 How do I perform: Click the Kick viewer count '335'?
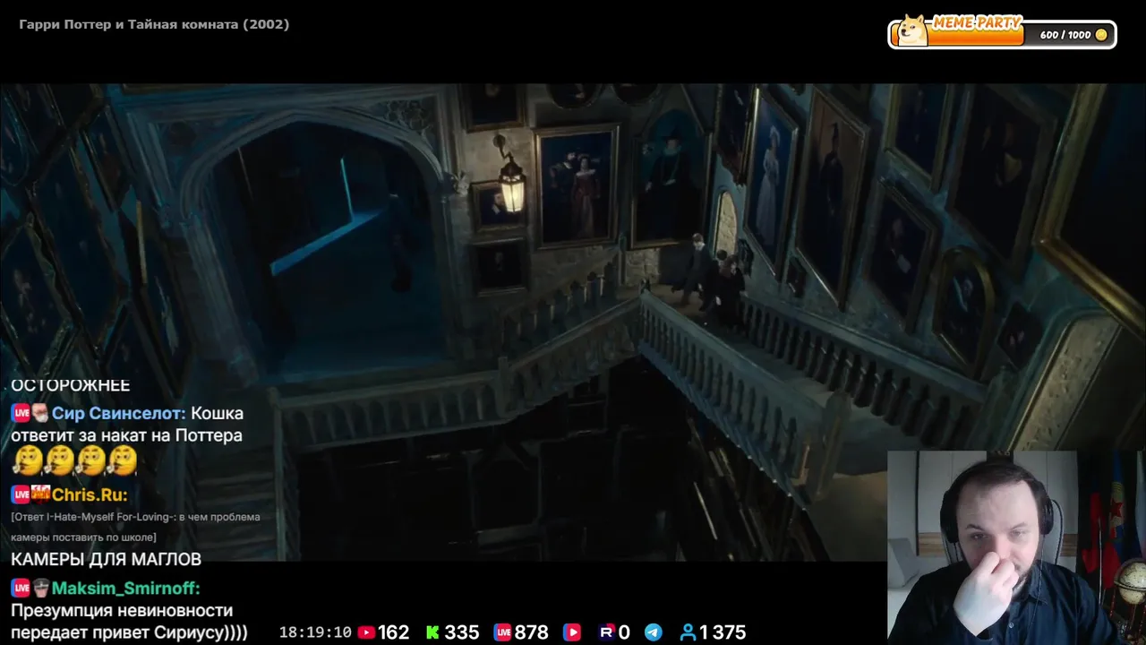click(x=461, y=632)
